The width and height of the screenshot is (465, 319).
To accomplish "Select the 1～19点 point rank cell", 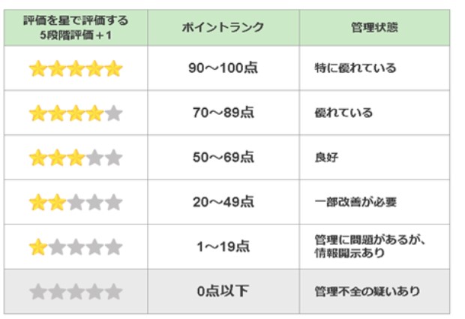I will (x=223, y=247).
